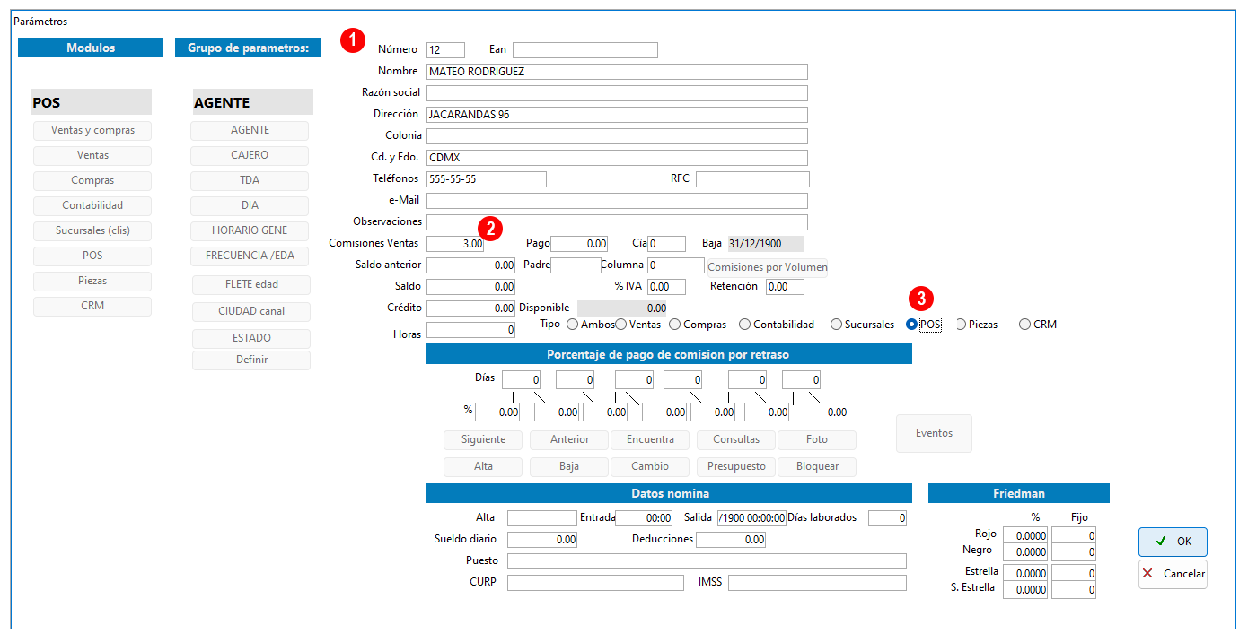Screen dimensions: 1248x642
Task: Confirm with the OK button
Action: click(1173, 542)
